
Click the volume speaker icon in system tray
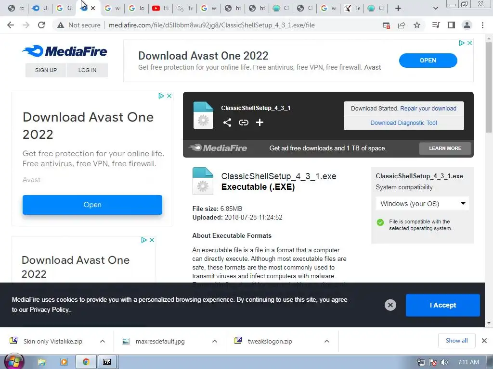click(x=444, y=362)
